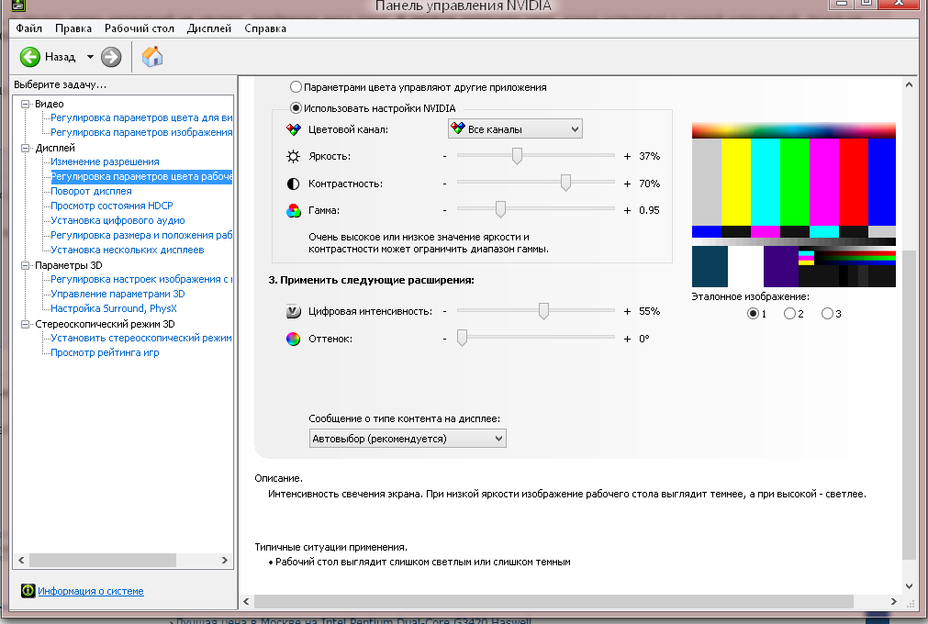Open 'Регулировка размера и положения' tree item

coord(141,236)
